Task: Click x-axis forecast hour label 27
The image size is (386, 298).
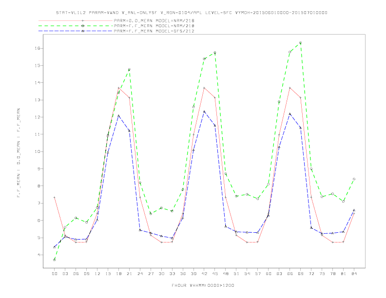Action: click(x=151, y=274)
